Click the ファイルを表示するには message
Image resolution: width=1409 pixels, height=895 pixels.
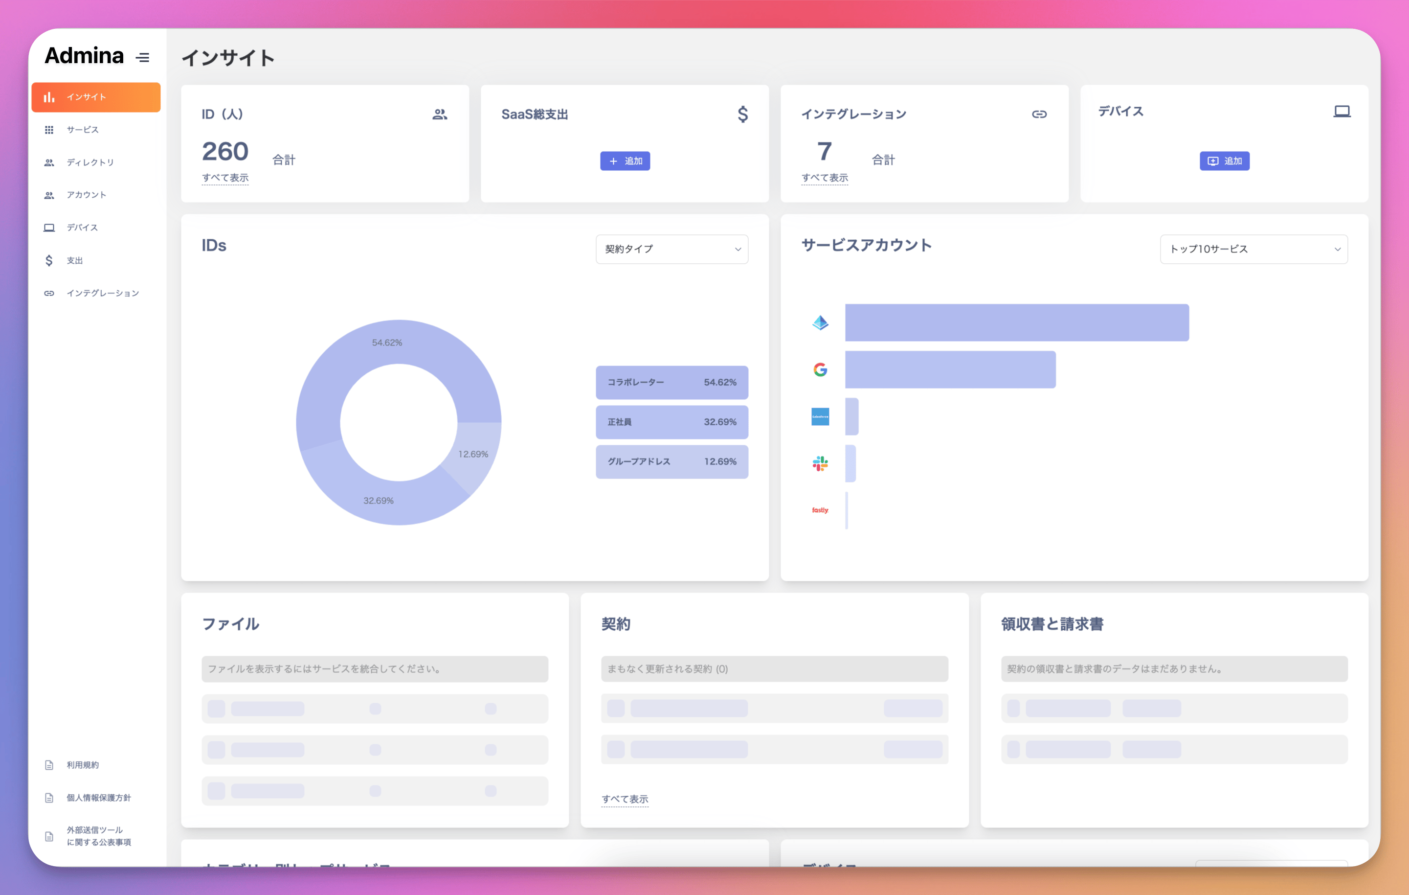pyautogui.click(x=375, y=669)
